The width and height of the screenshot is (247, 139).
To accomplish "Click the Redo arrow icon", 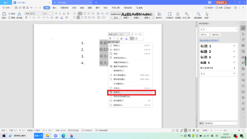I will click(36, 8).
